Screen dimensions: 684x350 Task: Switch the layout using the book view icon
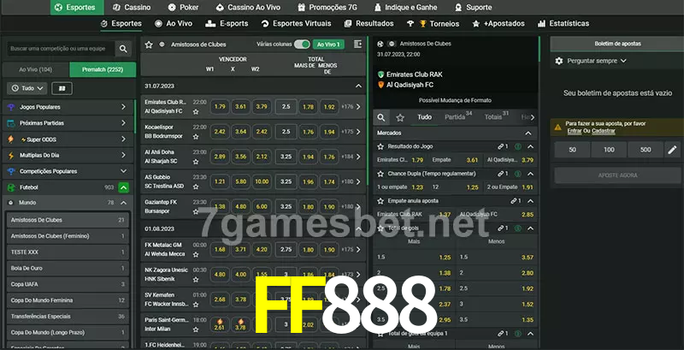click(x=62, y=88)
